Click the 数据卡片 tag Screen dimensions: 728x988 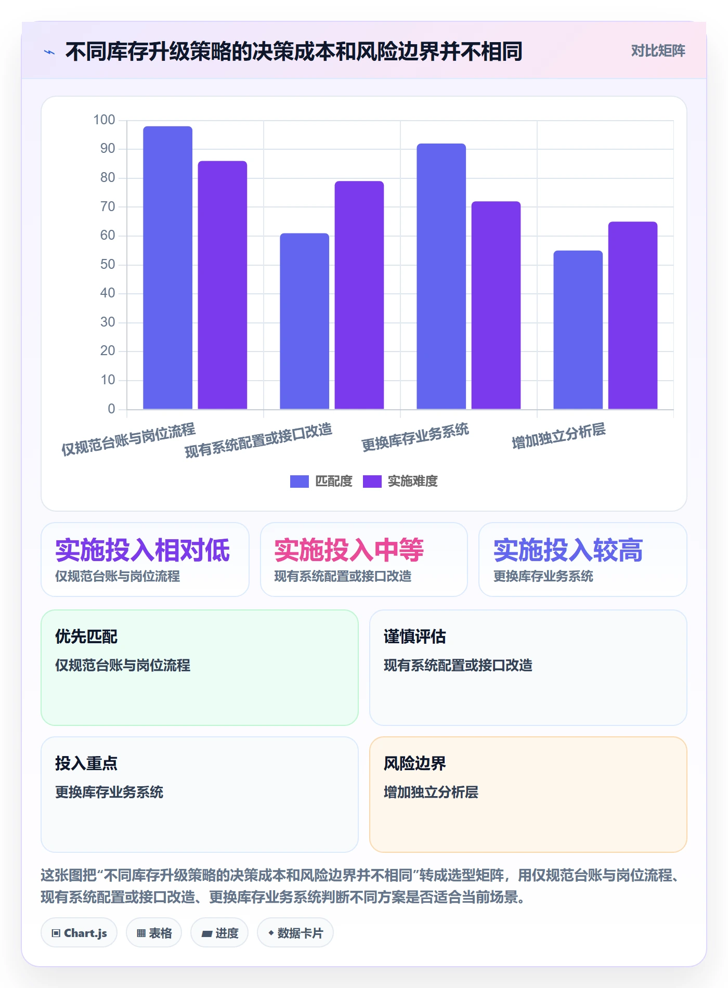click(295, 933)
